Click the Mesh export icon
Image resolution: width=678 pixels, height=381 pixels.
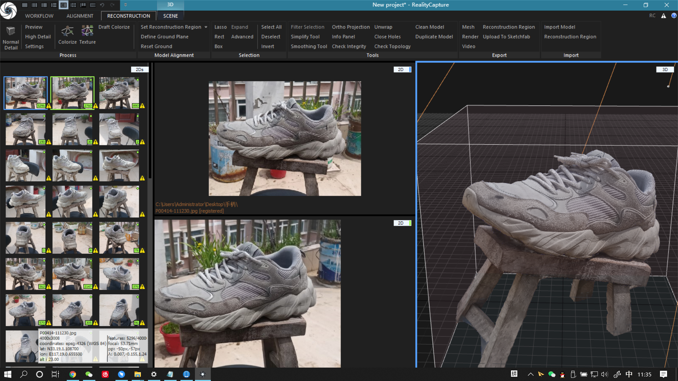pyautogui.click(x=468, y=27)
